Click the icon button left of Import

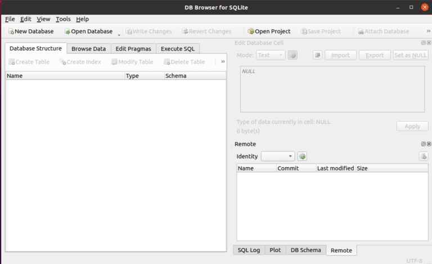[317, 55]
